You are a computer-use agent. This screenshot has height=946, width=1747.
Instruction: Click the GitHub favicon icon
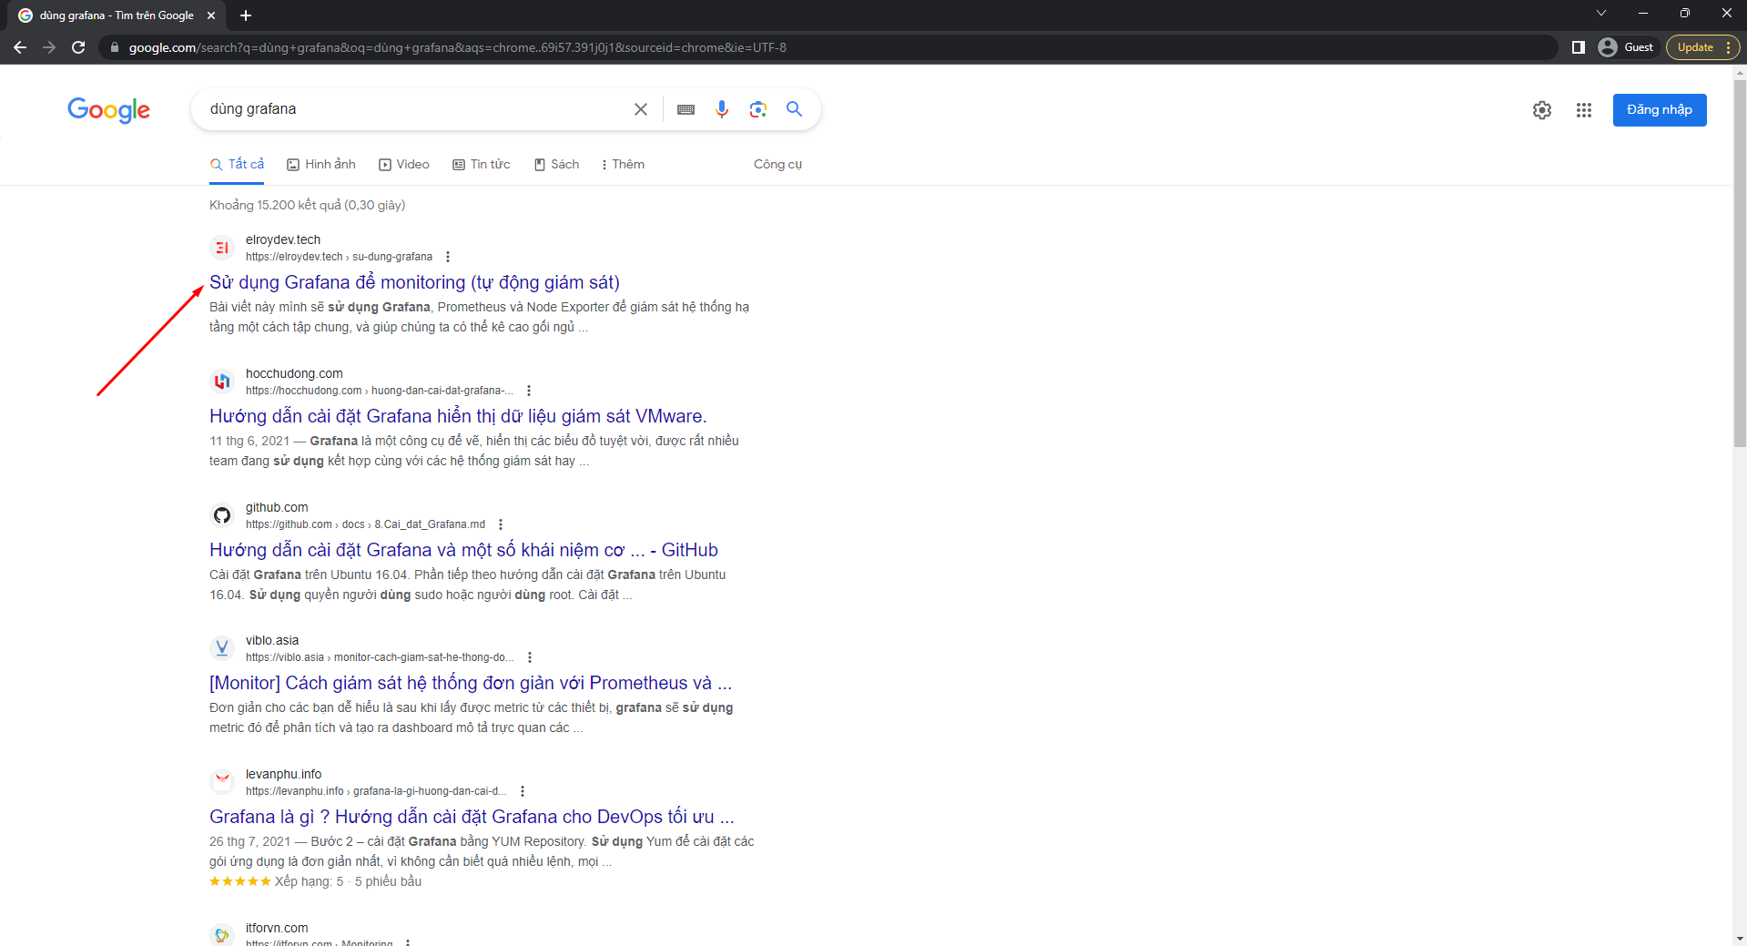[222, 515]
